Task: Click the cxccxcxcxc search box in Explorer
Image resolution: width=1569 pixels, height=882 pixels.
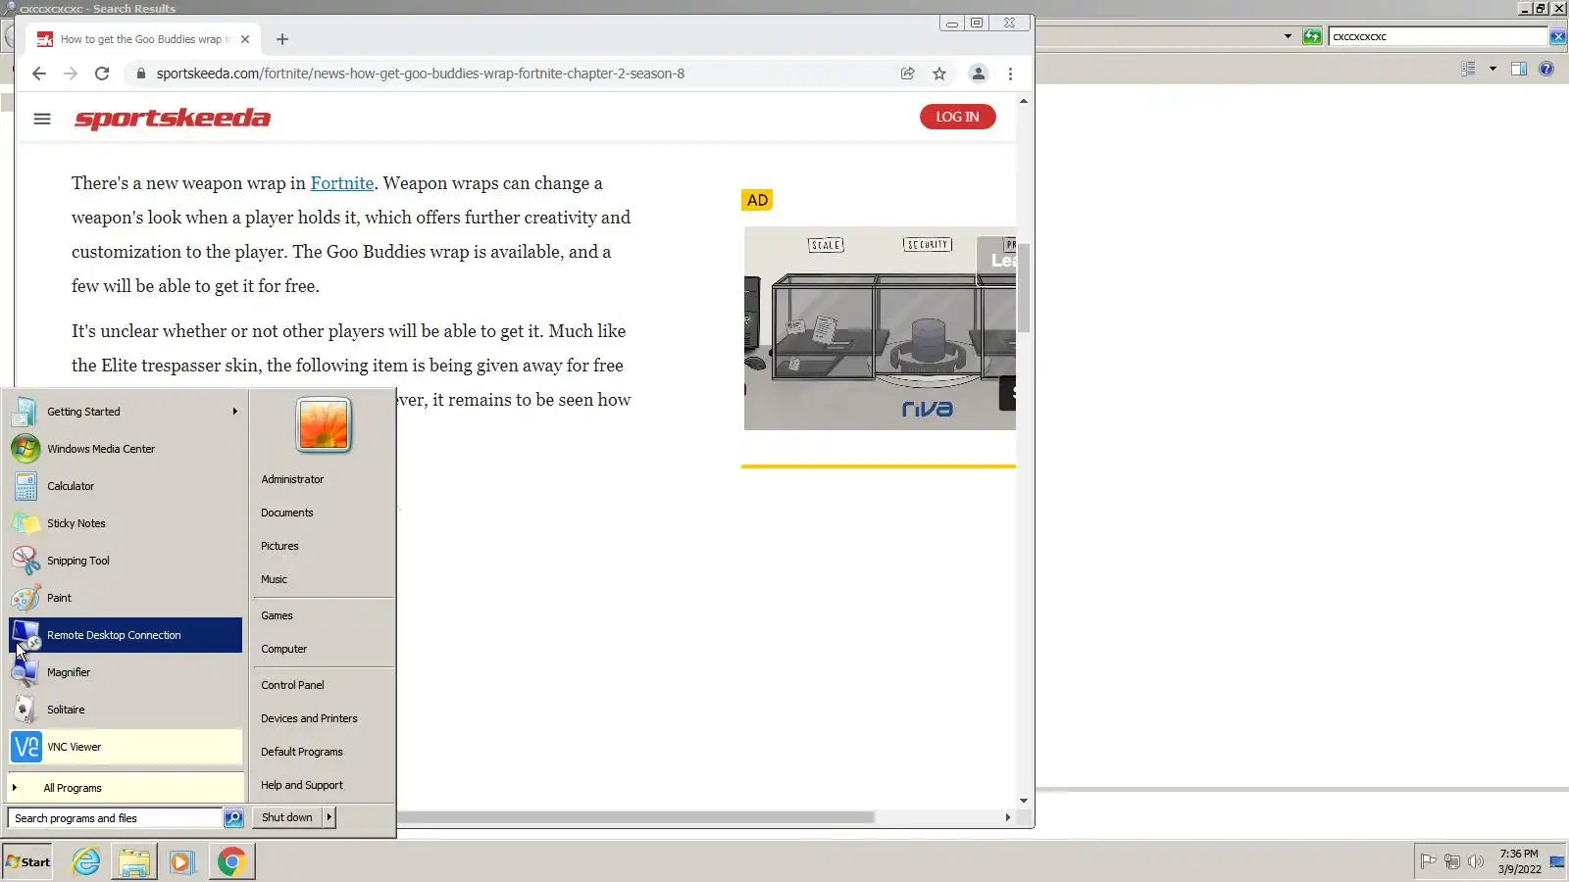Action: point(1439,37)
